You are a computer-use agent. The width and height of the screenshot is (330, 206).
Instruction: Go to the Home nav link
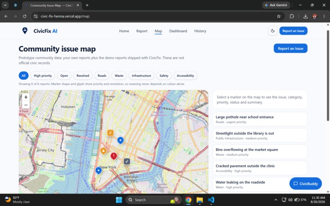click(x=124, y=31)
